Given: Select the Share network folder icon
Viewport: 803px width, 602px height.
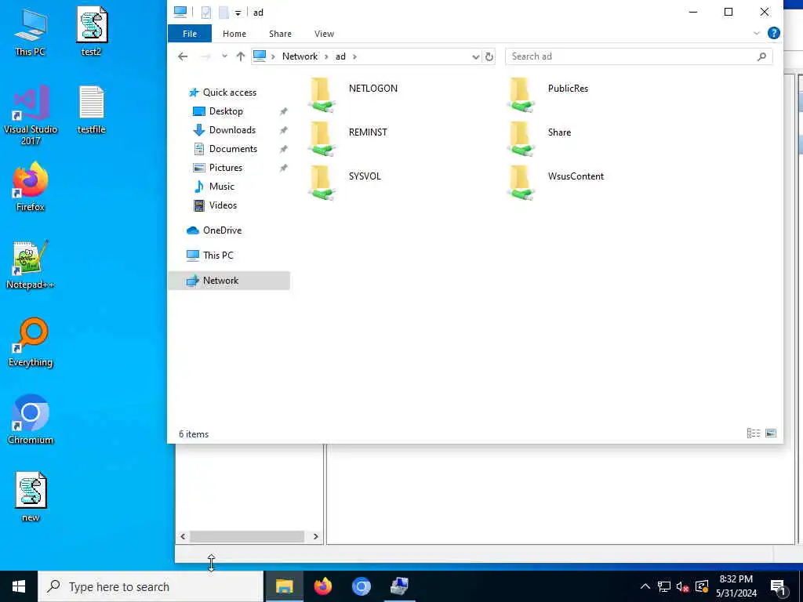Looking at the screenshot, I should click(x=521, y=139).
